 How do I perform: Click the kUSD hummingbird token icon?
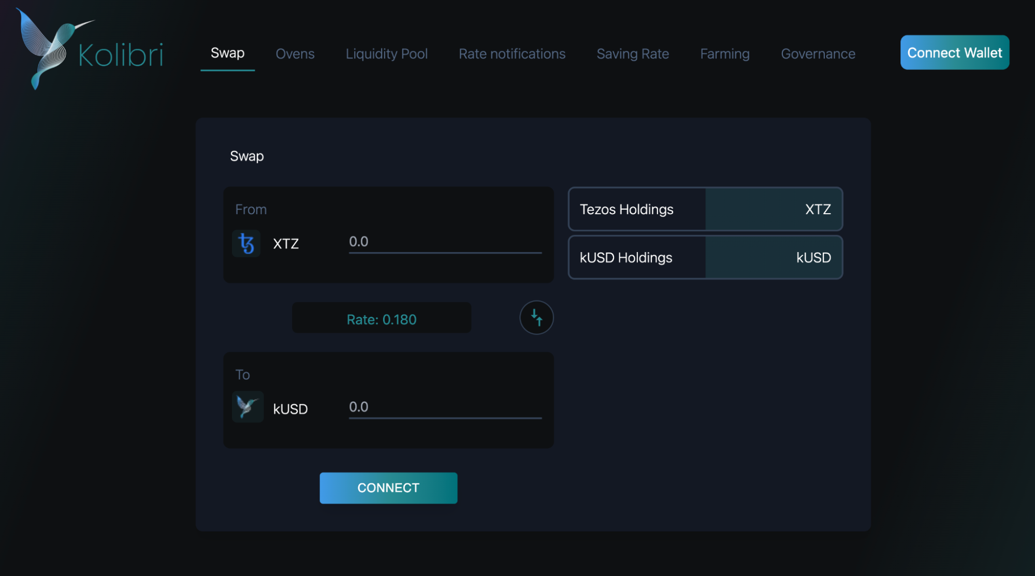[x=247, y=407]
